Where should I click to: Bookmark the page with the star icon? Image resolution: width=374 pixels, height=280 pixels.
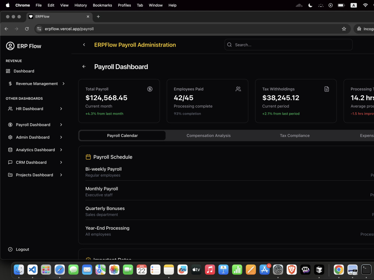coord(344,29)
